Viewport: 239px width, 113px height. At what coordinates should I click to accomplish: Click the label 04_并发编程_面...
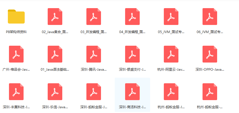(x=132, y=32)
